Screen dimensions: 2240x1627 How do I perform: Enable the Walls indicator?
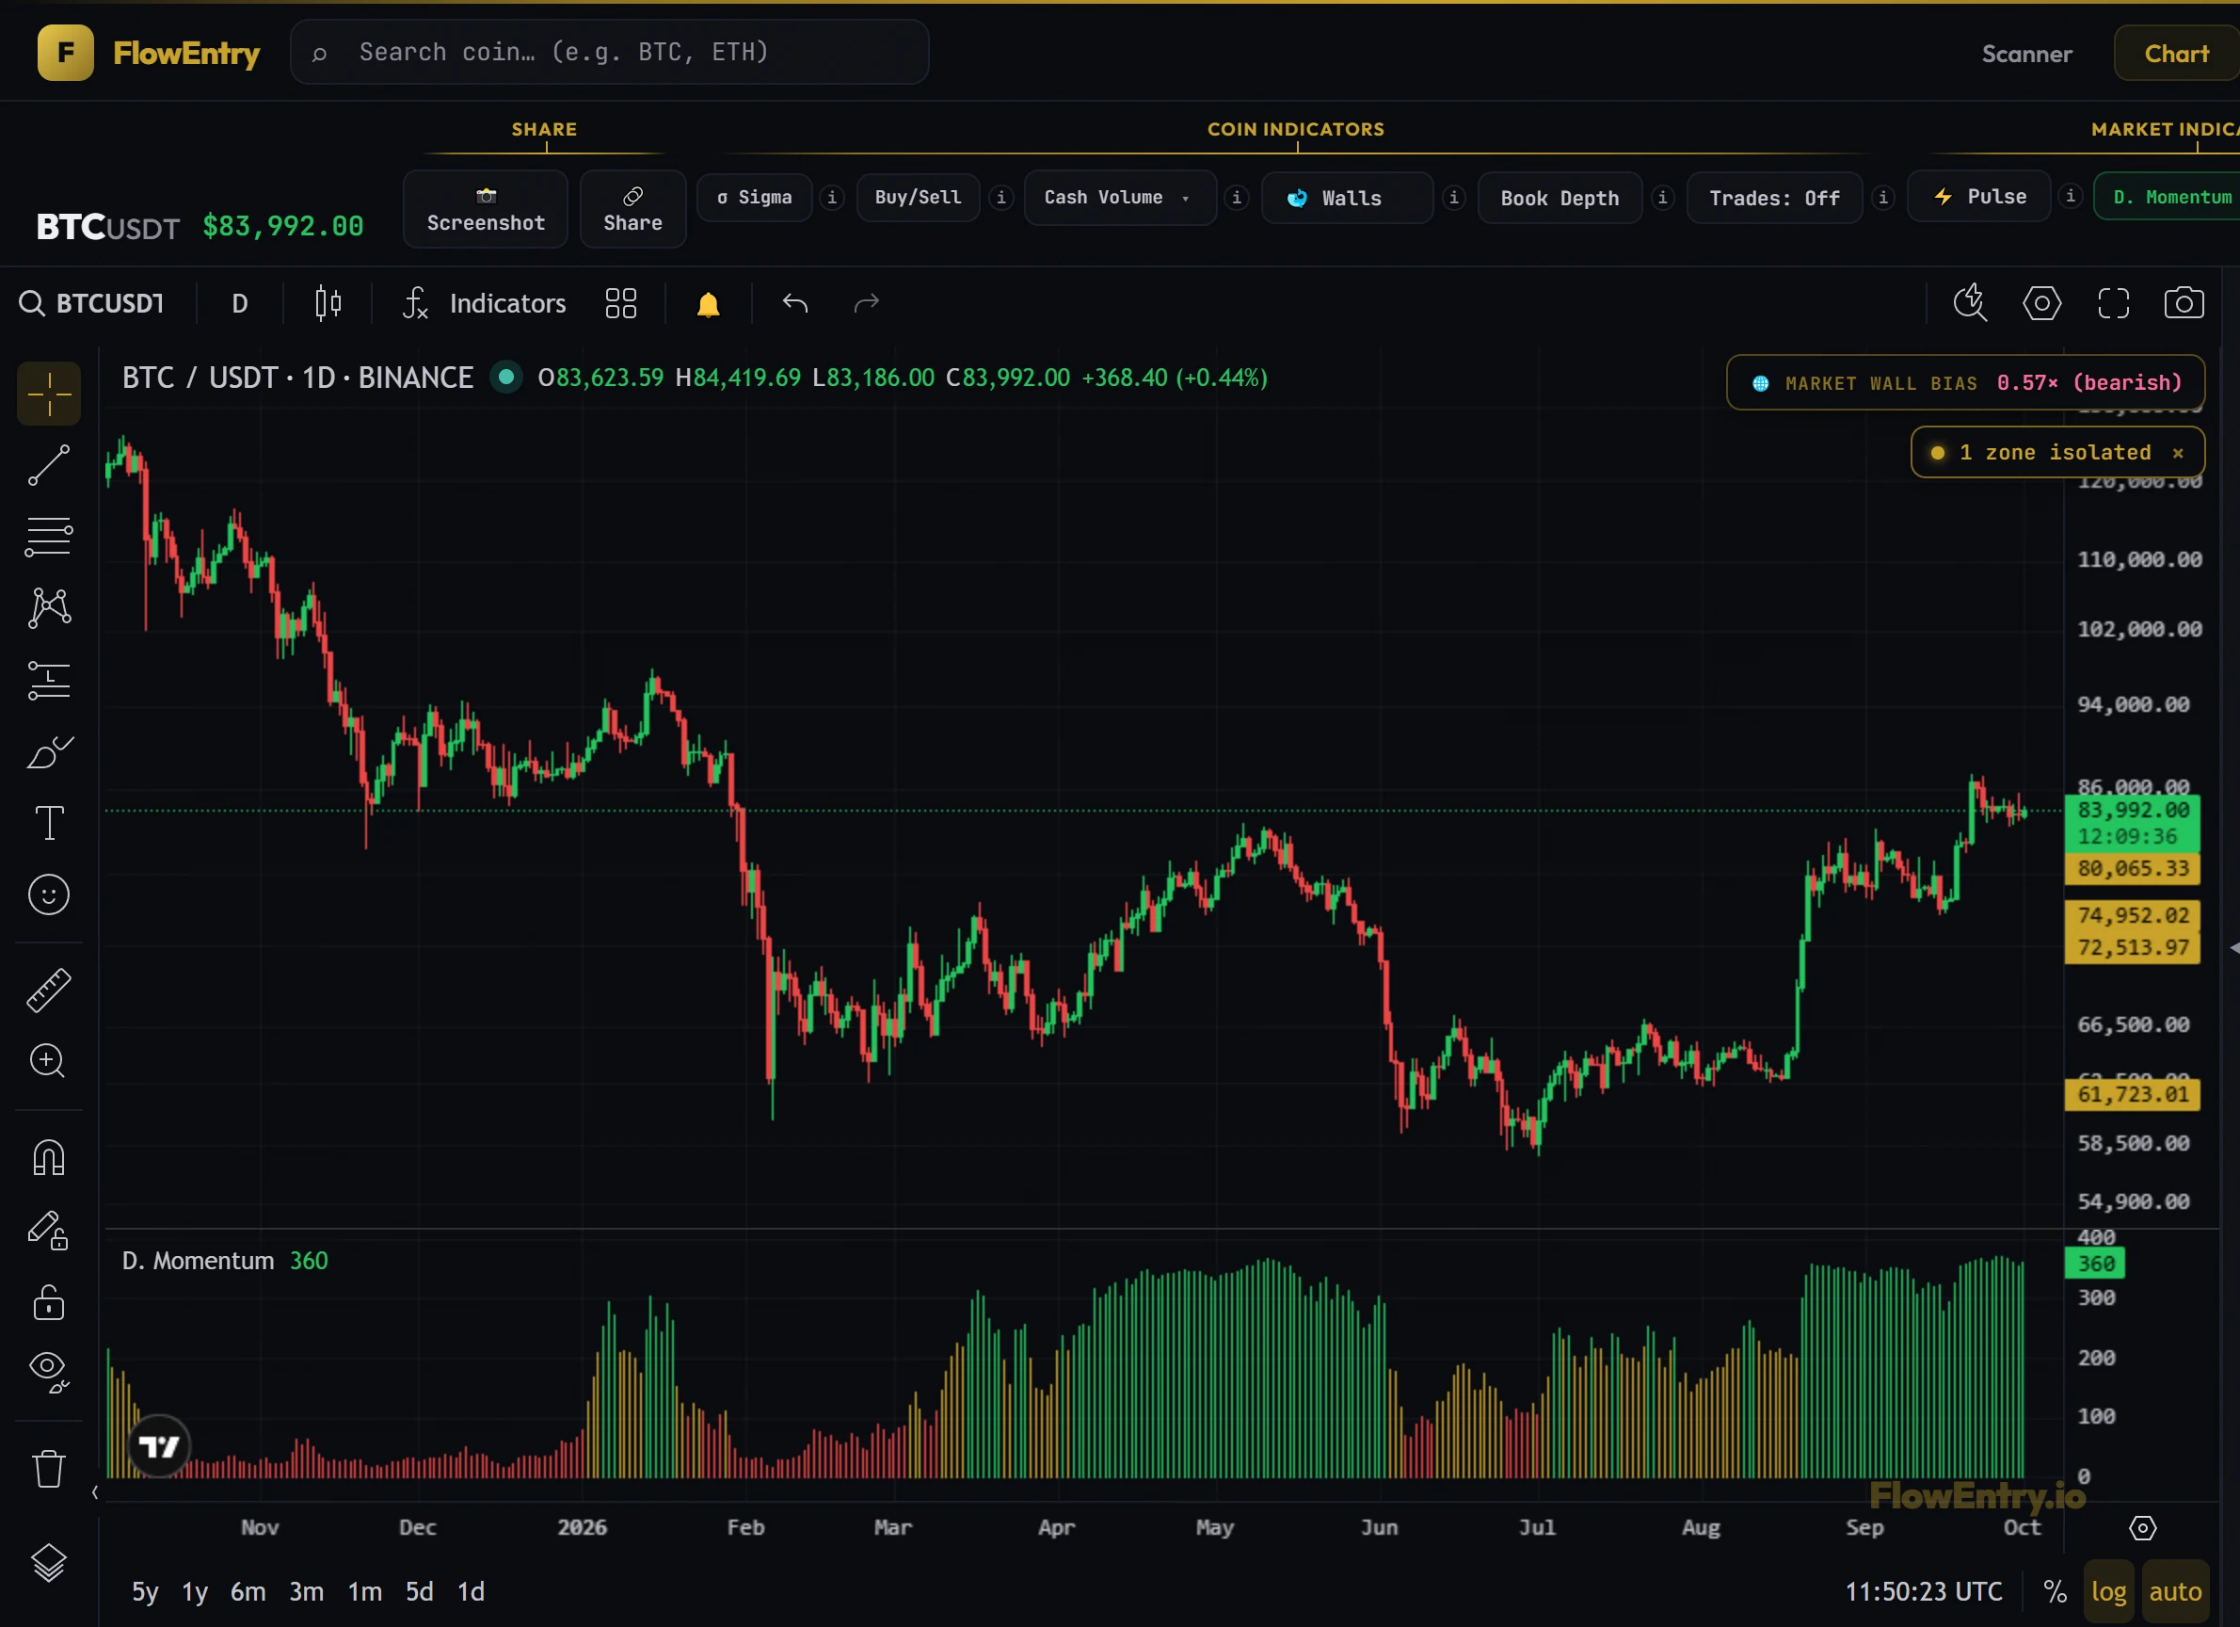pyautogui.click(x=1347, y=199)
